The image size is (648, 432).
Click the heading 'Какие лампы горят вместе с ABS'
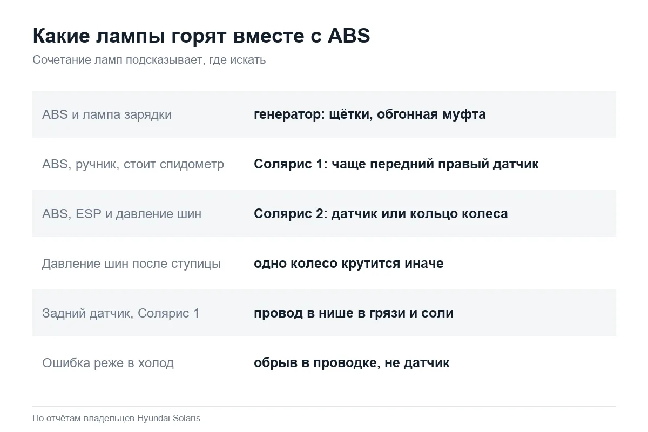(x=201, y=36)
